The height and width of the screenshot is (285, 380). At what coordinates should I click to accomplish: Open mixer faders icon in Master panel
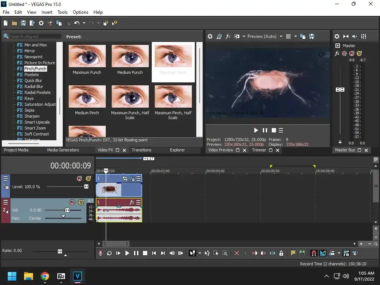pos(364,36)
